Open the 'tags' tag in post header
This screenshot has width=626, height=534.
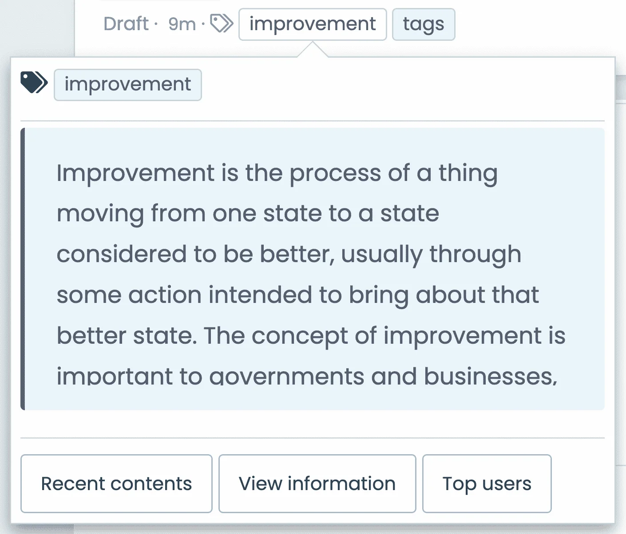coord(424,24)
